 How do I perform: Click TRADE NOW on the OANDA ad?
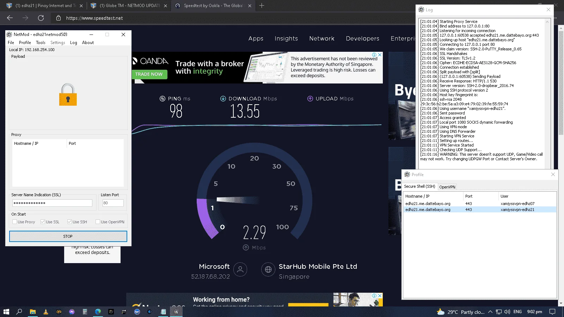[149, 74]
